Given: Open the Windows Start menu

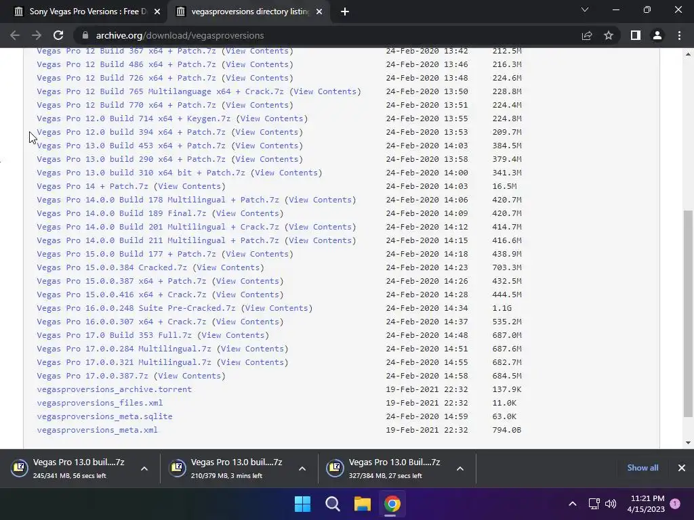Looking at the screenshot, I should click(x=303, y=504).
